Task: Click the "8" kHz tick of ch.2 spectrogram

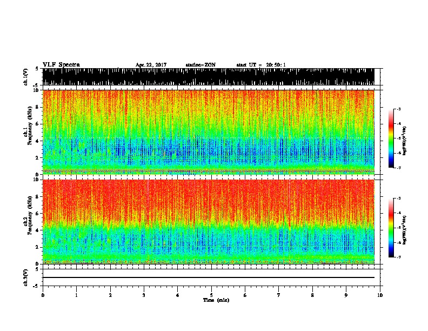Action: point(38,197)
